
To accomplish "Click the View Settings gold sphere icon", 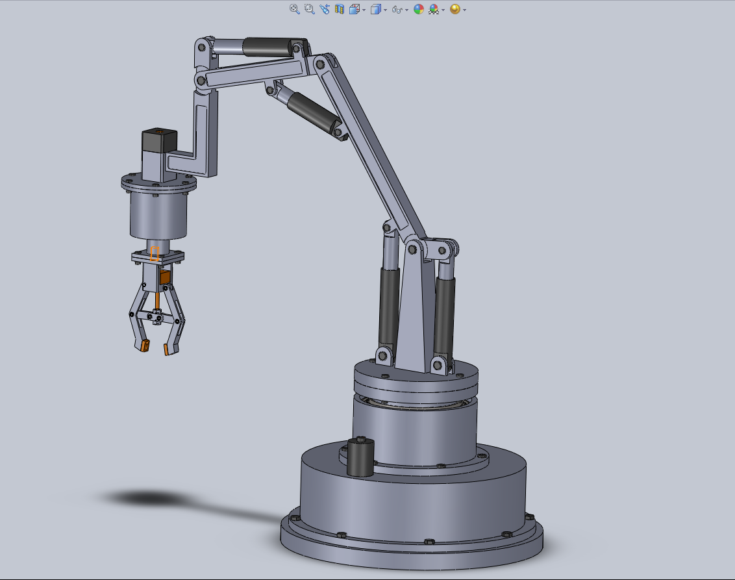I will tap(455, 9).
